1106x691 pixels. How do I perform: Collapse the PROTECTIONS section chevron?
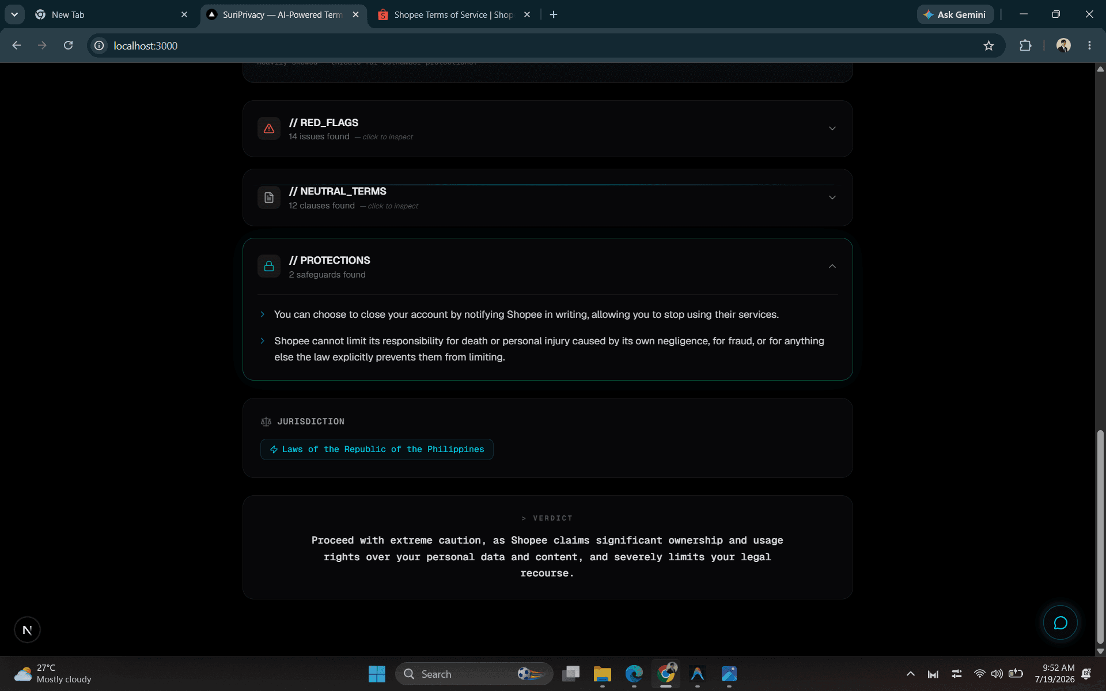coord(832,266)
